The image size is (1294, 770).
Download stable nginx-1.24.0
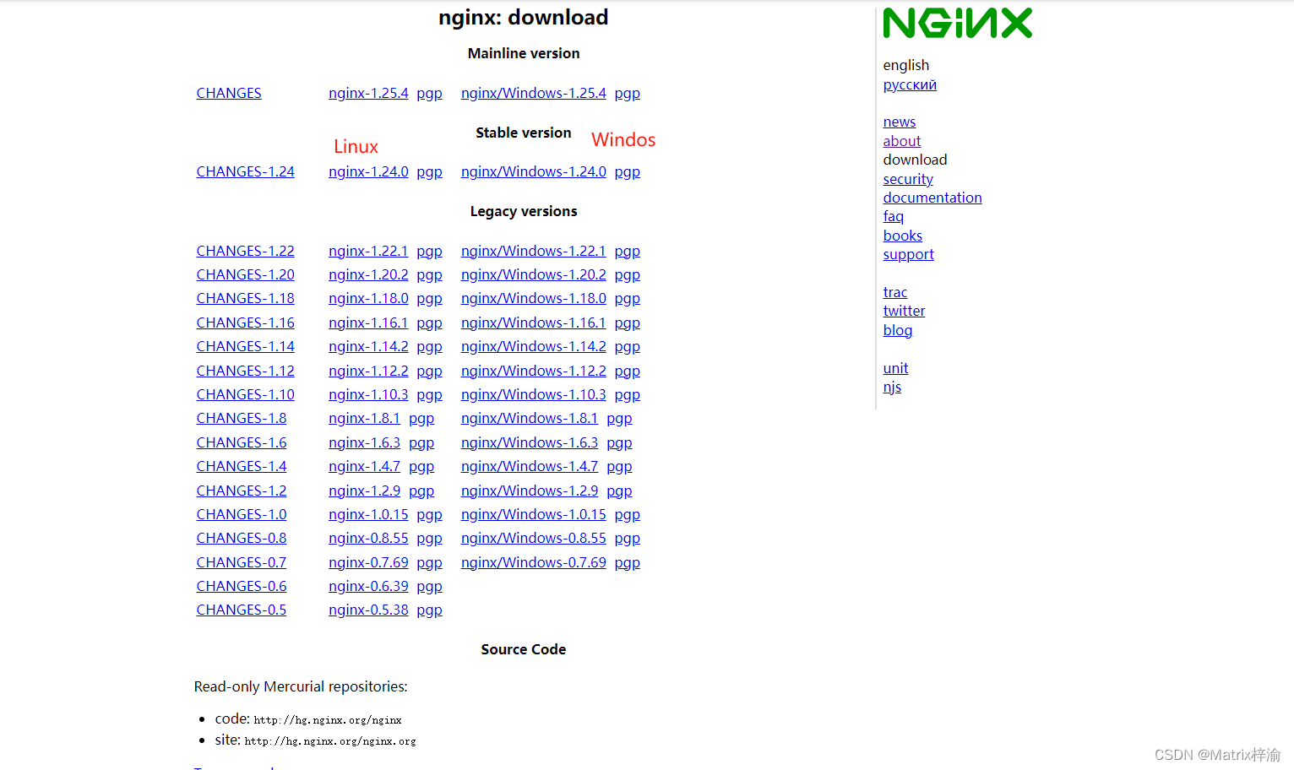pyautogui.click(x=368, y=171)
